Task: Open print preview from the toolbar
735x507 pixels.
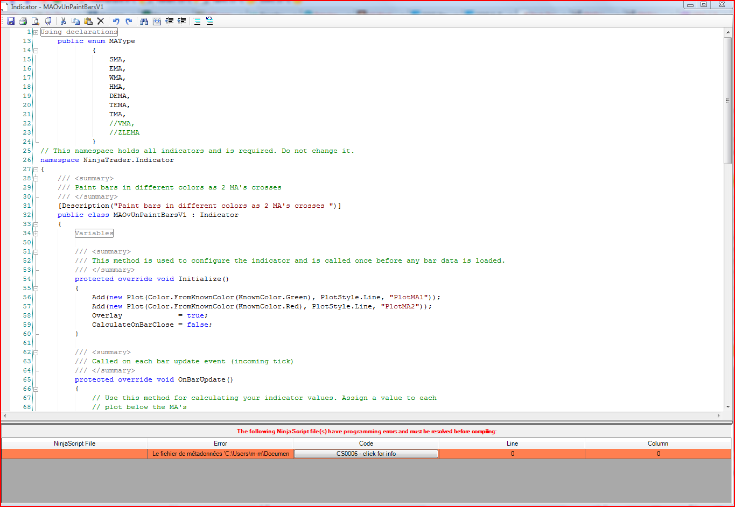Action: click(x=36, y=21)
